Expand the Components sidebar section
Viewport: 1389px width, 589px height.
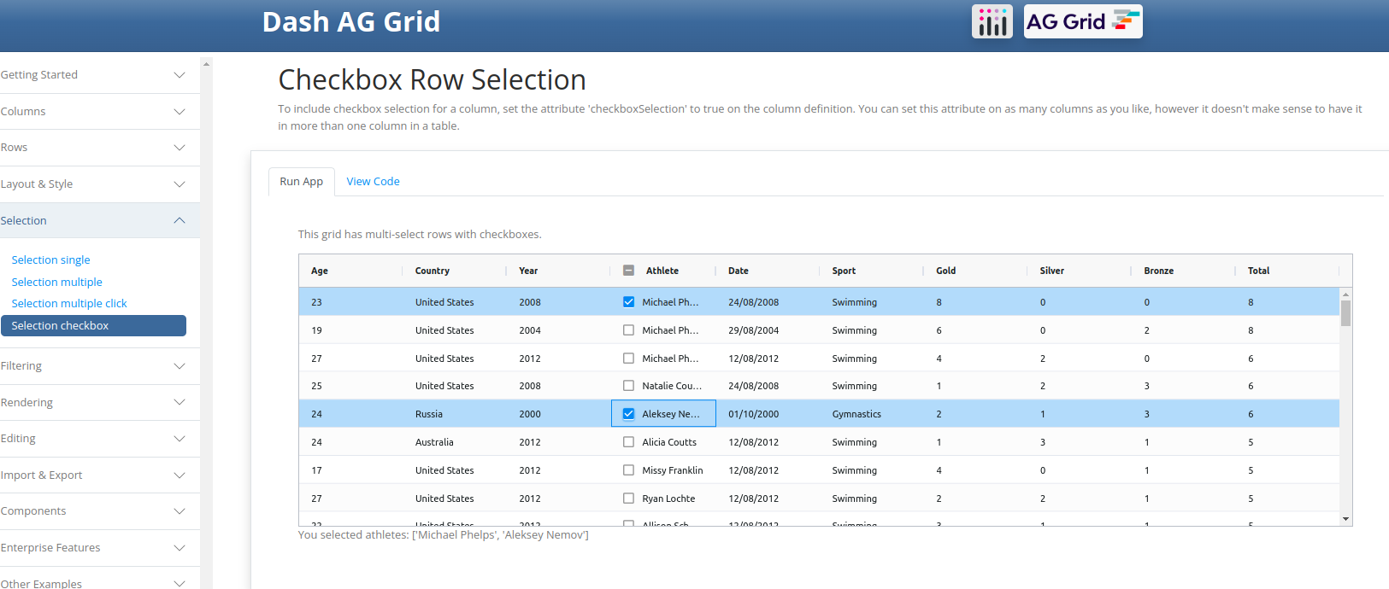coord(99,511)
